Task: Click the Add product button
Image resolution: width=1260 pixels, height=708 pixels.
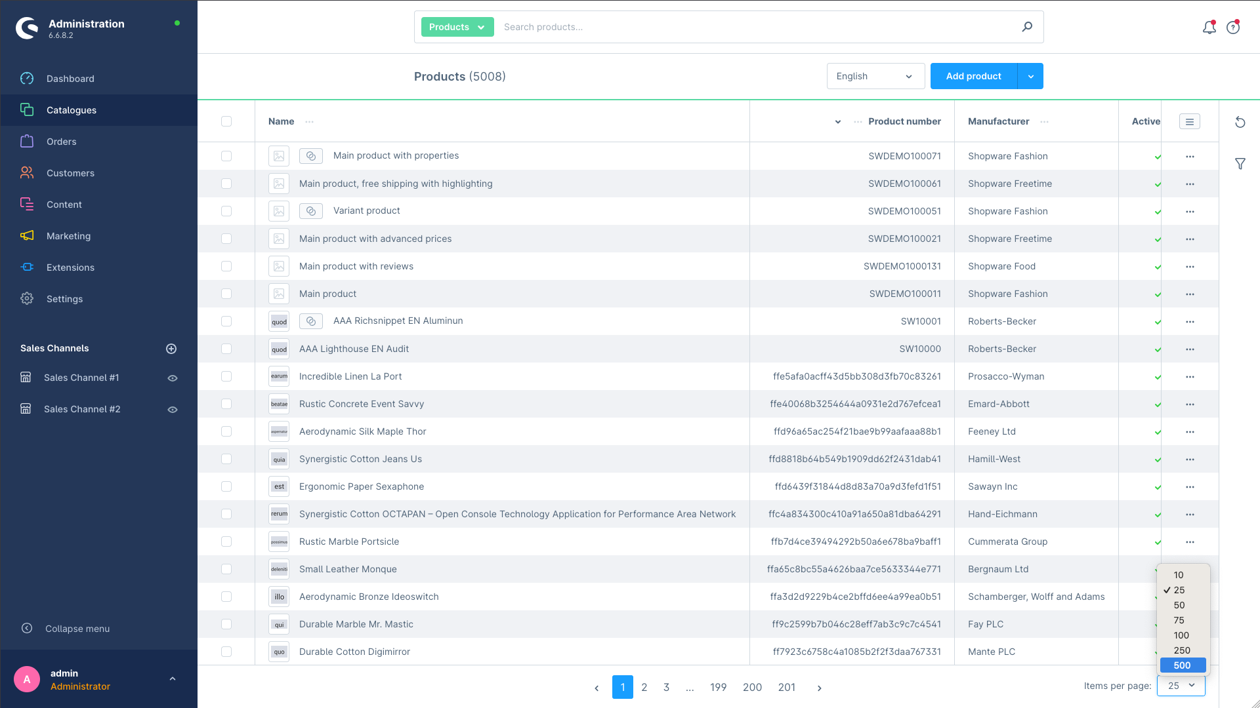Action: coord(974,76)
